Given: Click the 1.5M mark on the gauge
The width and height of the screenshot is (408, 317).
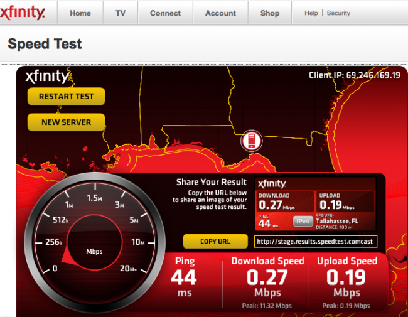Looking at the screenshot, I should pos(94,198).
